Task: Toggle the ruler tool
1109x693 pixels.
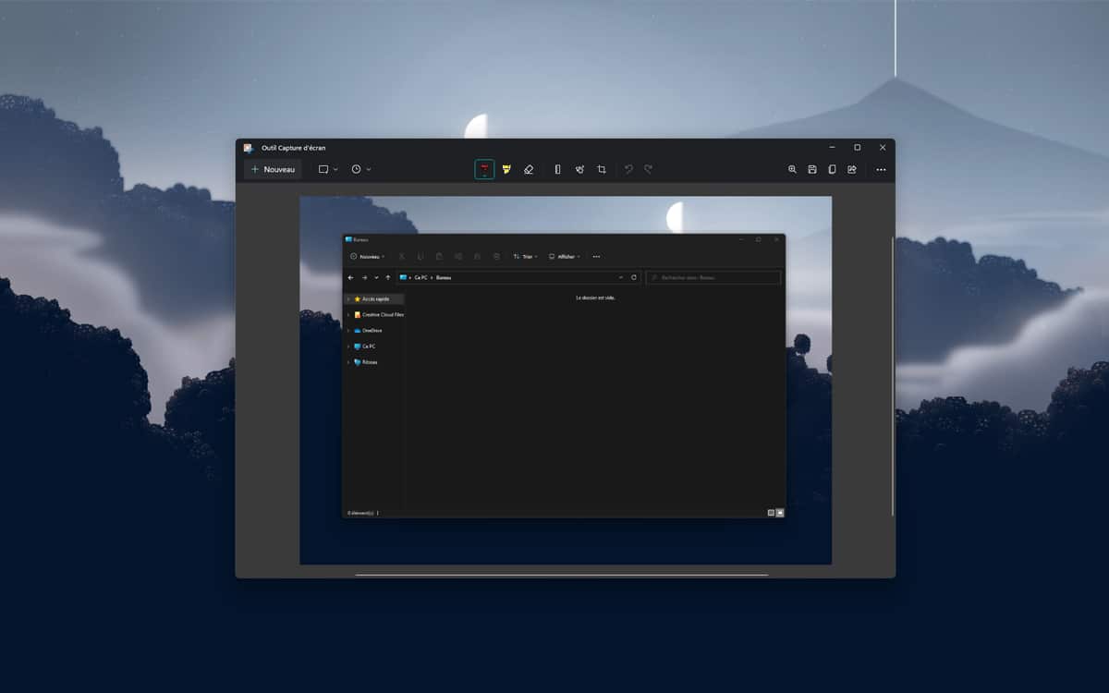Action: click(x=557, y=169)
